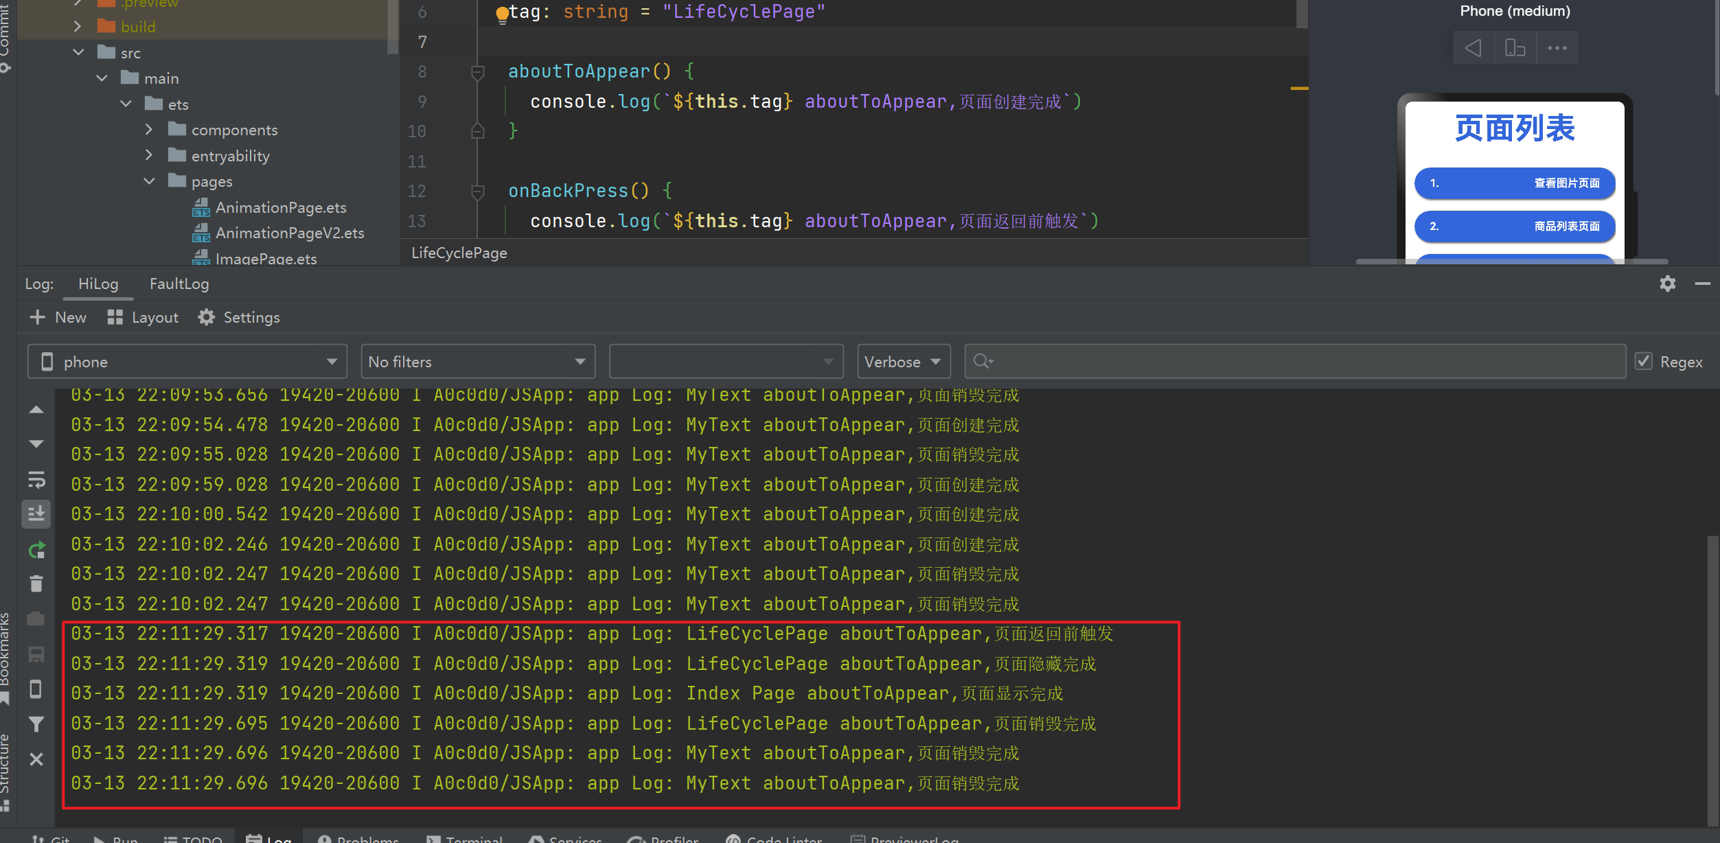This screenshot has height=843, width=1720.
Task: Open the Verbose log level dropdown
Action: click(x=903, y=362)
